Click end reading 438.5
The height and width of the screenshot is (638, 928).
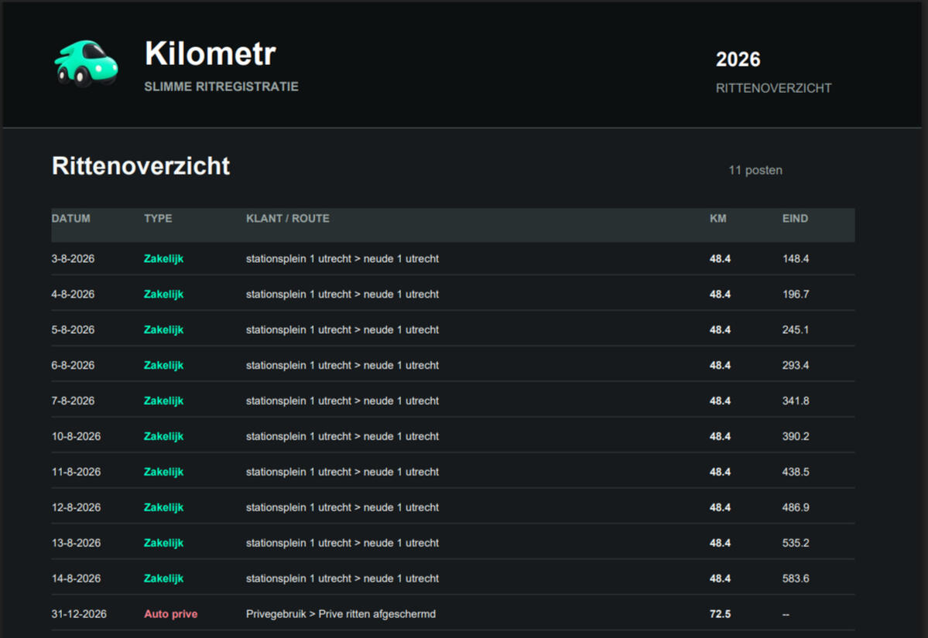point(796,471)
